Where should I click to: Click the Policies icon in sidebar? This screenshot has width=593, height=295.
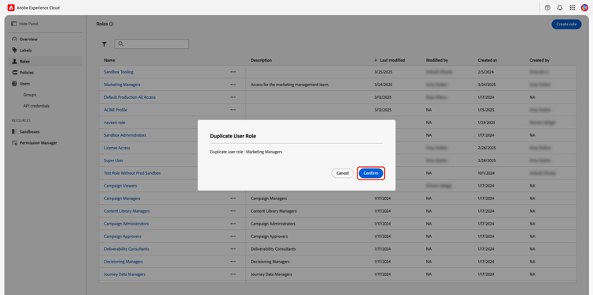(14, 72)
